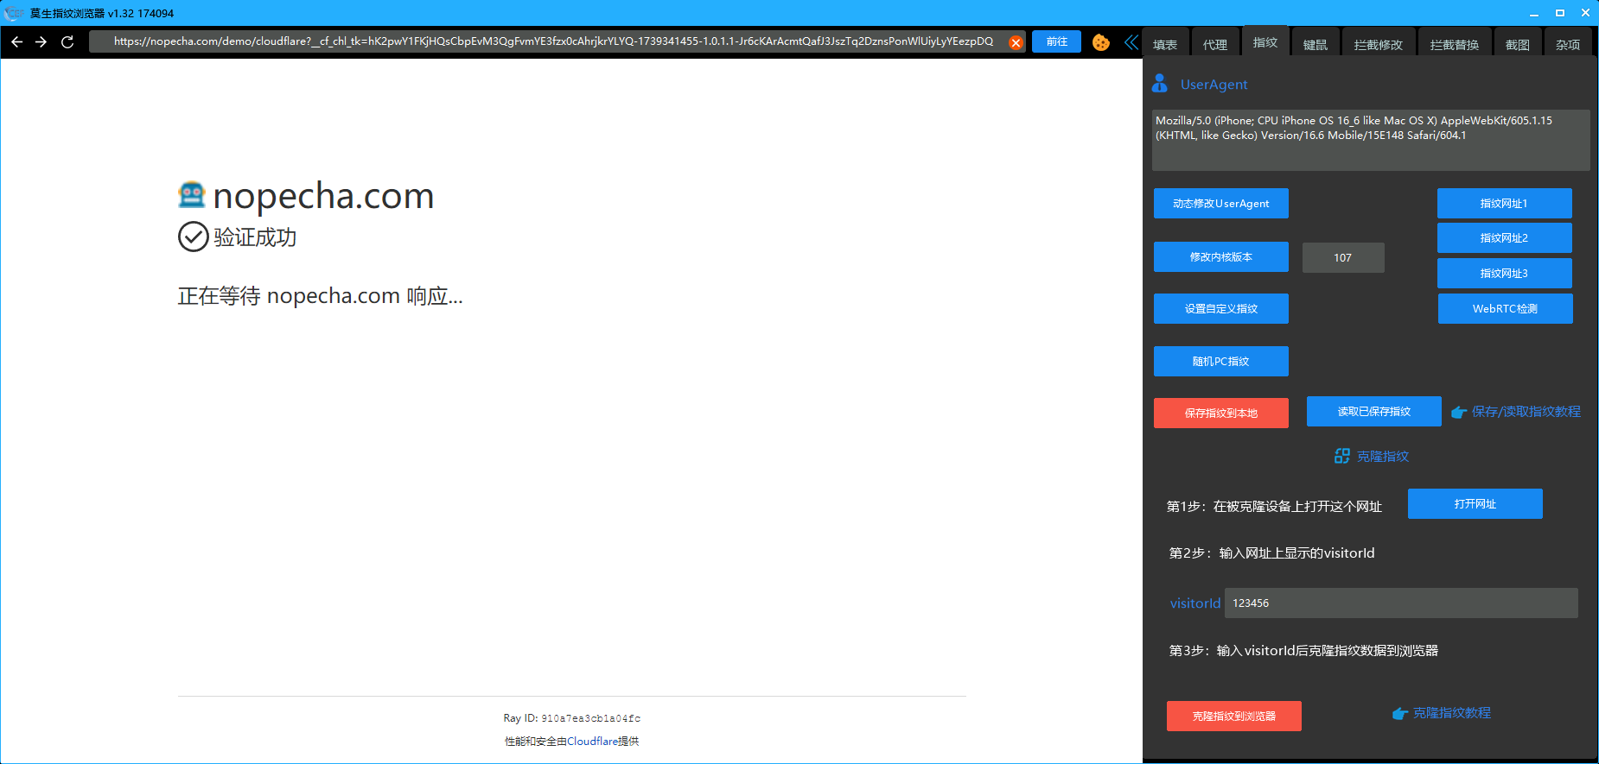This screenshot has width=1599, height=764.
Task: Click the 验证成功 status text
Action: tap(255, 237)
